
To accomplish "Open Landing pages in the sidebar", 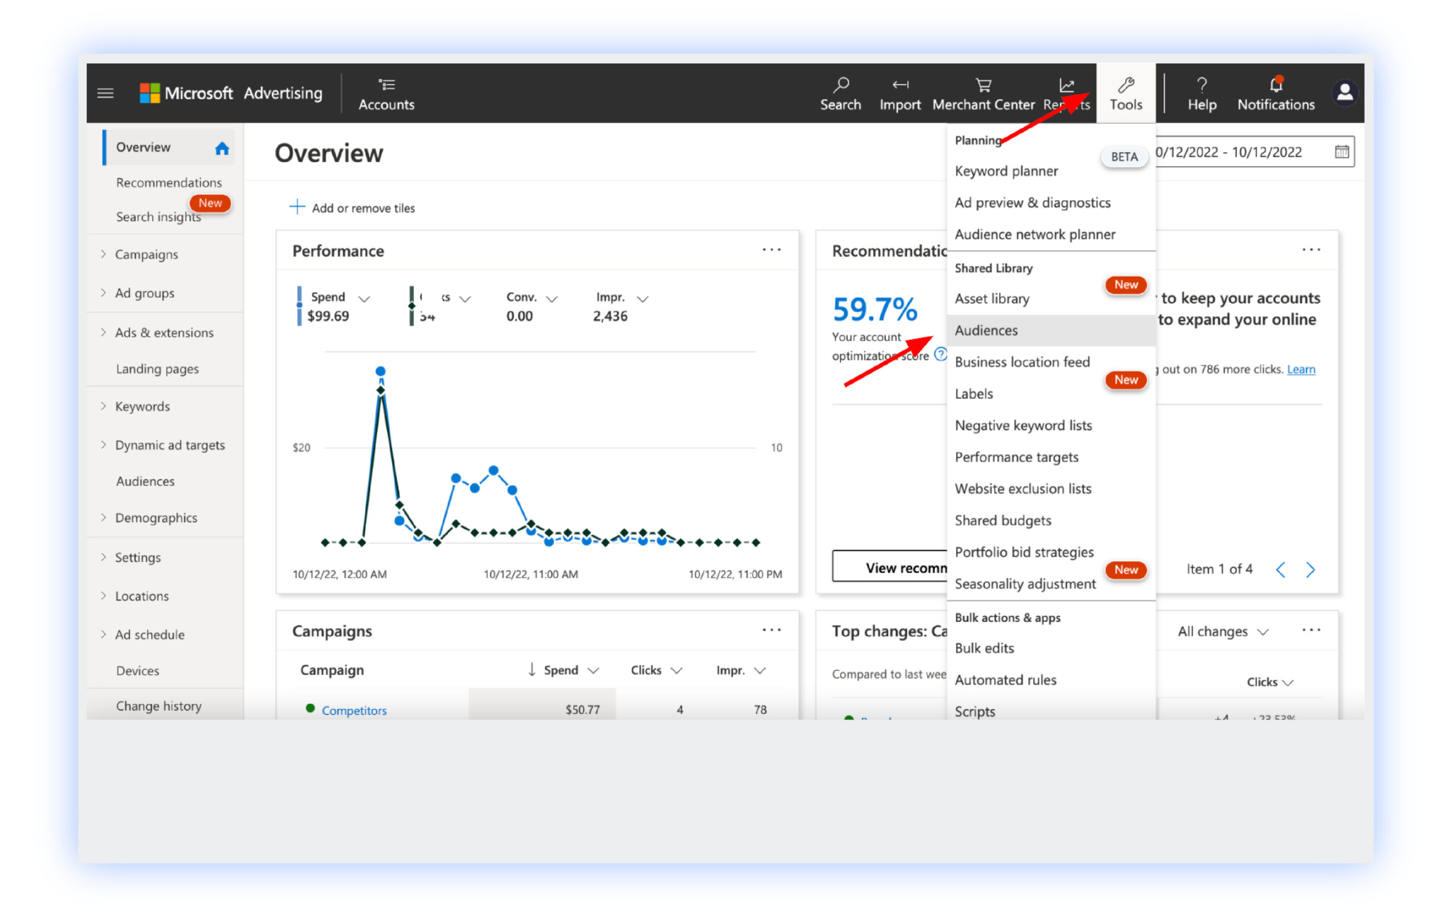I will pos(157,369).
